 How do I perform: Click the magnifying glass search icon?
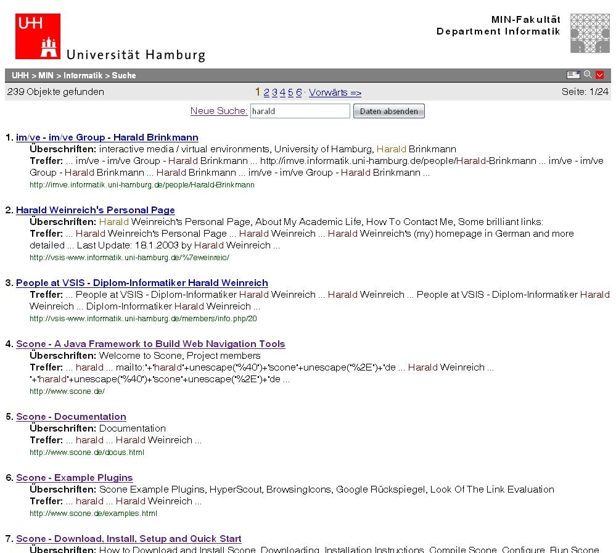(588, 74)
